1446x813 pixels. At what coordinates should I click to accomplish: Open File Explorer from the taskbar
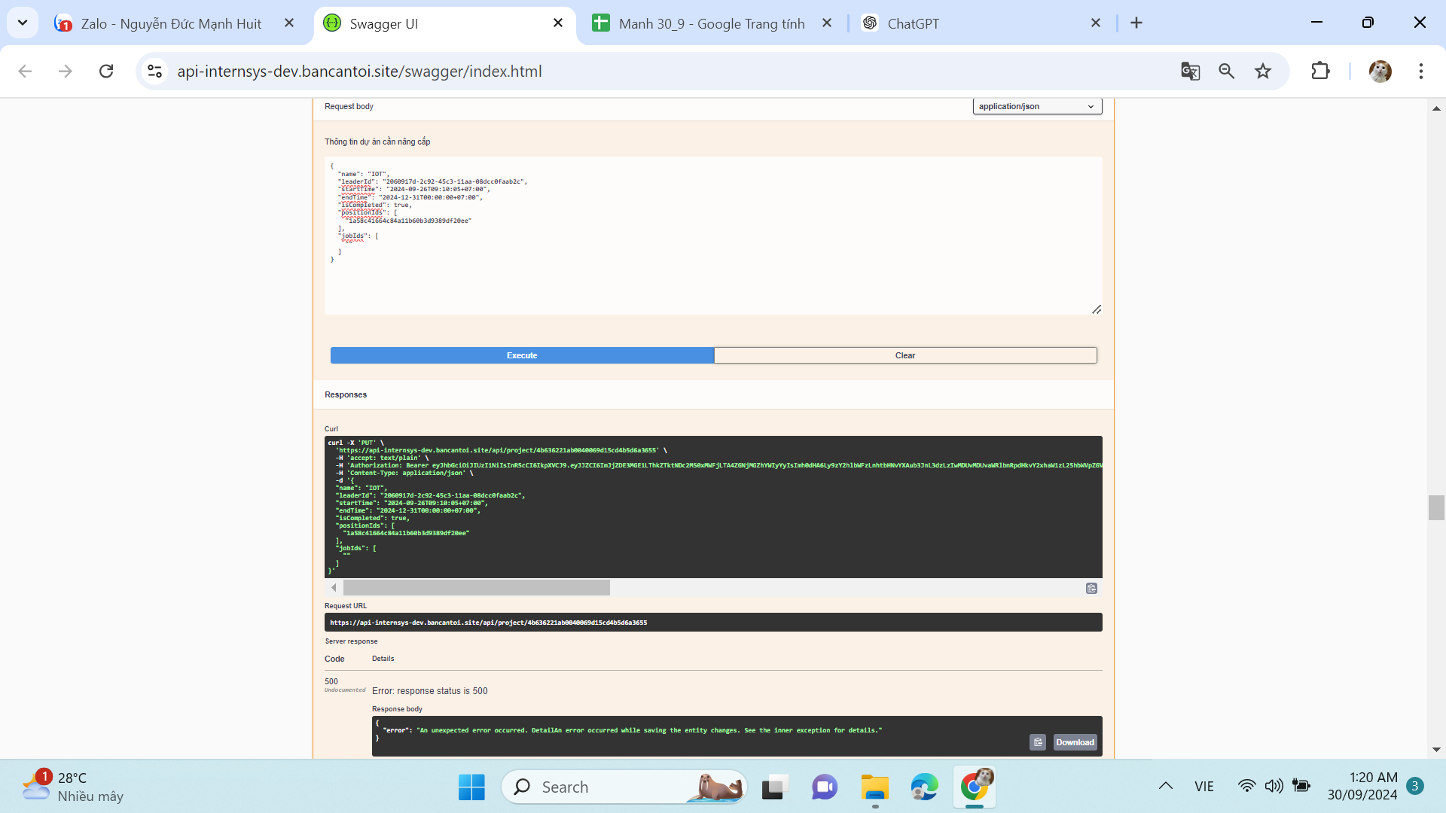pos(874,787)
